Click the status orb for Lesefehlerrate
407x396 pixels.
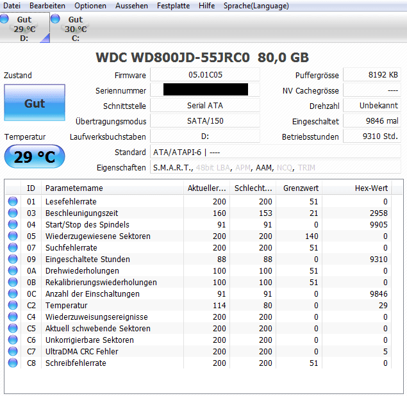[13, 201]
